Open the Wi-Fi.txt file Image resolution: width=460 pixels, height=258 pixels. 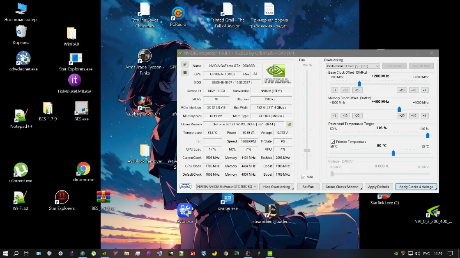click(x=20, y=200)
